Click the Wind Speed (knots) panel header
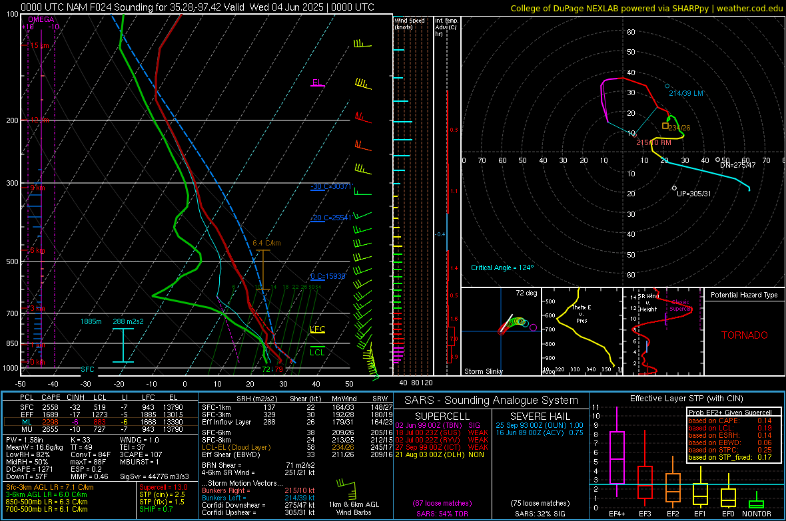The image size is (786, 521). (x=410, y=23)
